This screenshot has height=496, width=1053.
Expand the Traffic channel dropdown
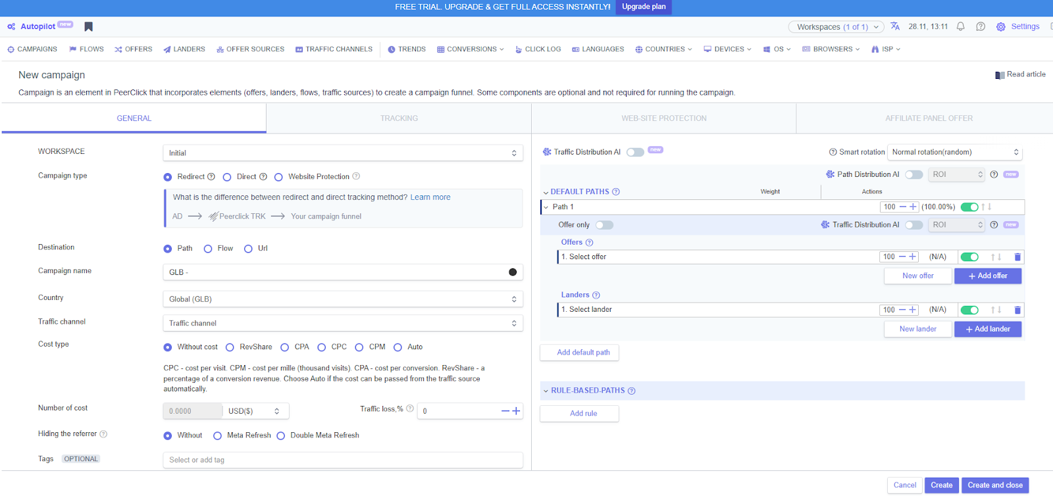click(342, 324)
